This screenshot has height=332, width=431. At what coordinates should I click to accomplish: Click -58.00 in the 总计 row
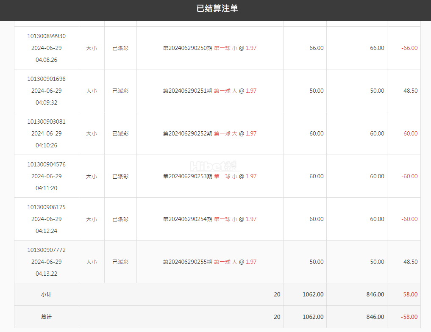[x=409, y=317]
